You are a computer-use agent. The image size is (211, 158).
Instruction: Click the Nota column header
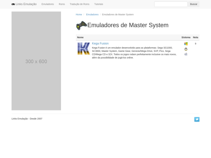(195, 37)
